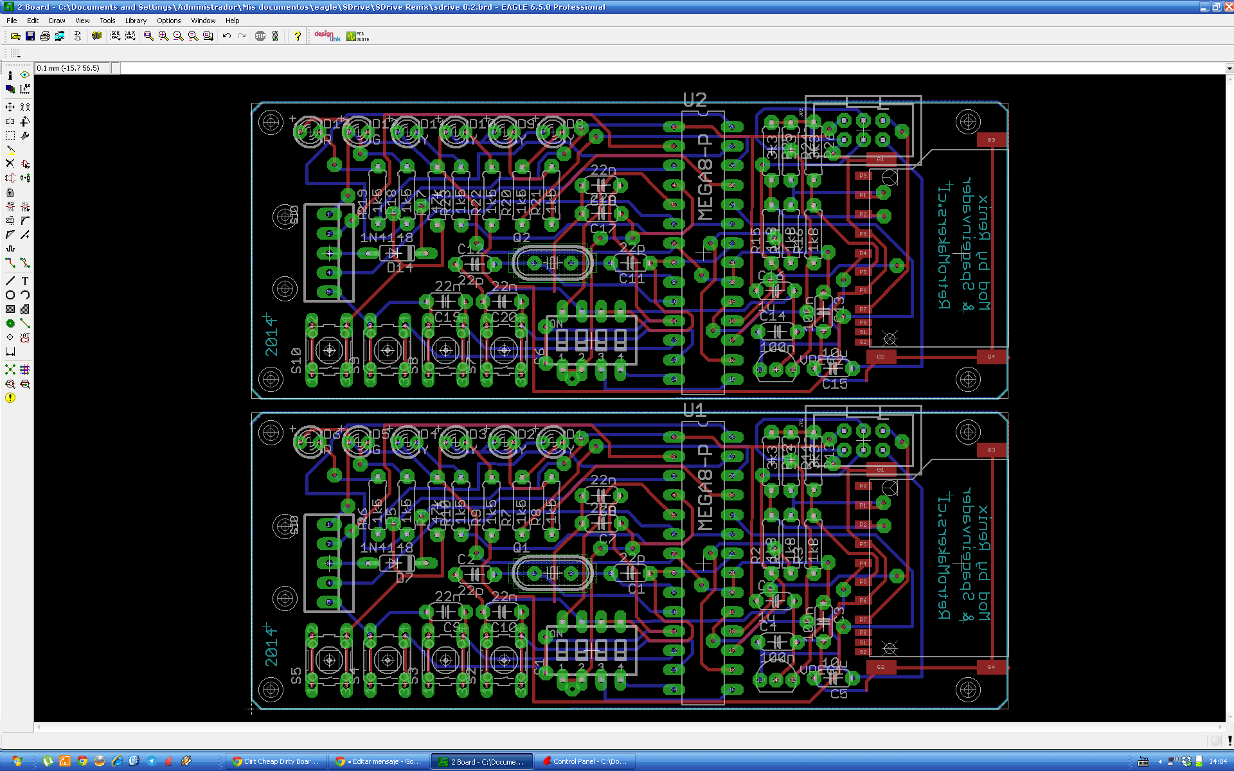The width and height of the screenshot is (1234, 771).
Task: Toggle the Lock tool
Action: pyautogui.click(x=10, y=192)
